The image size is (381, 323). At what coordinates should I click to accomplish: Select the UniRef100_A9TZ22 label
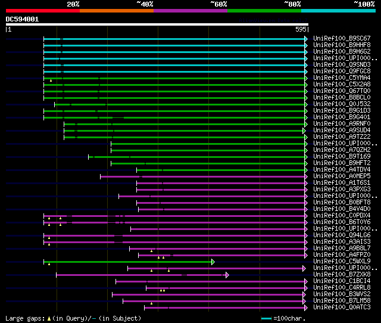342,137
